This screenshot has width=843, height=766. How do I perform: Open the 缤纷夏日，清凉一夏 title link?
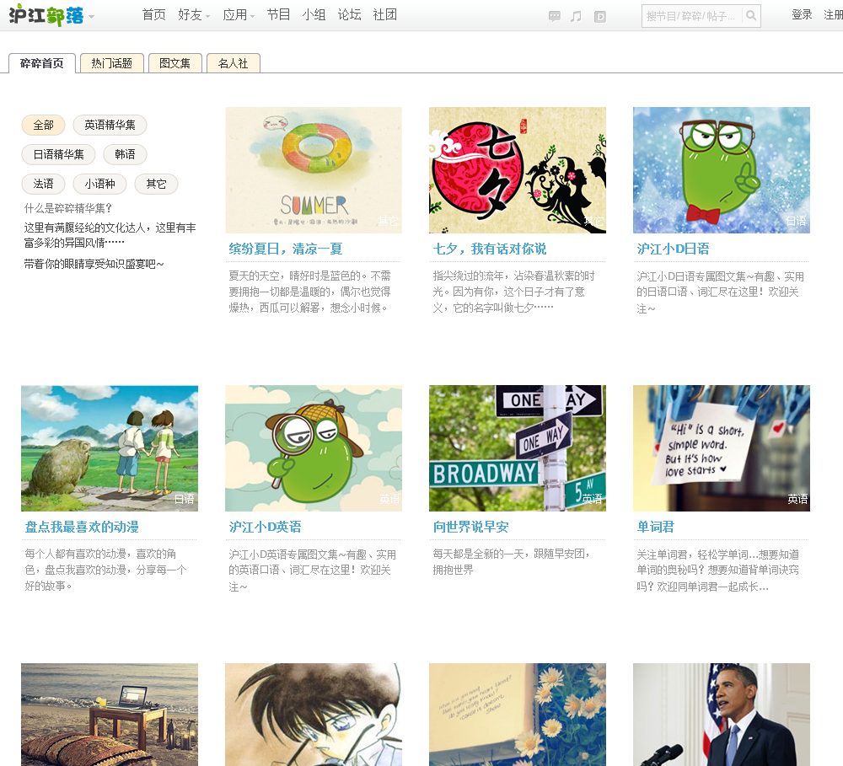286,249
